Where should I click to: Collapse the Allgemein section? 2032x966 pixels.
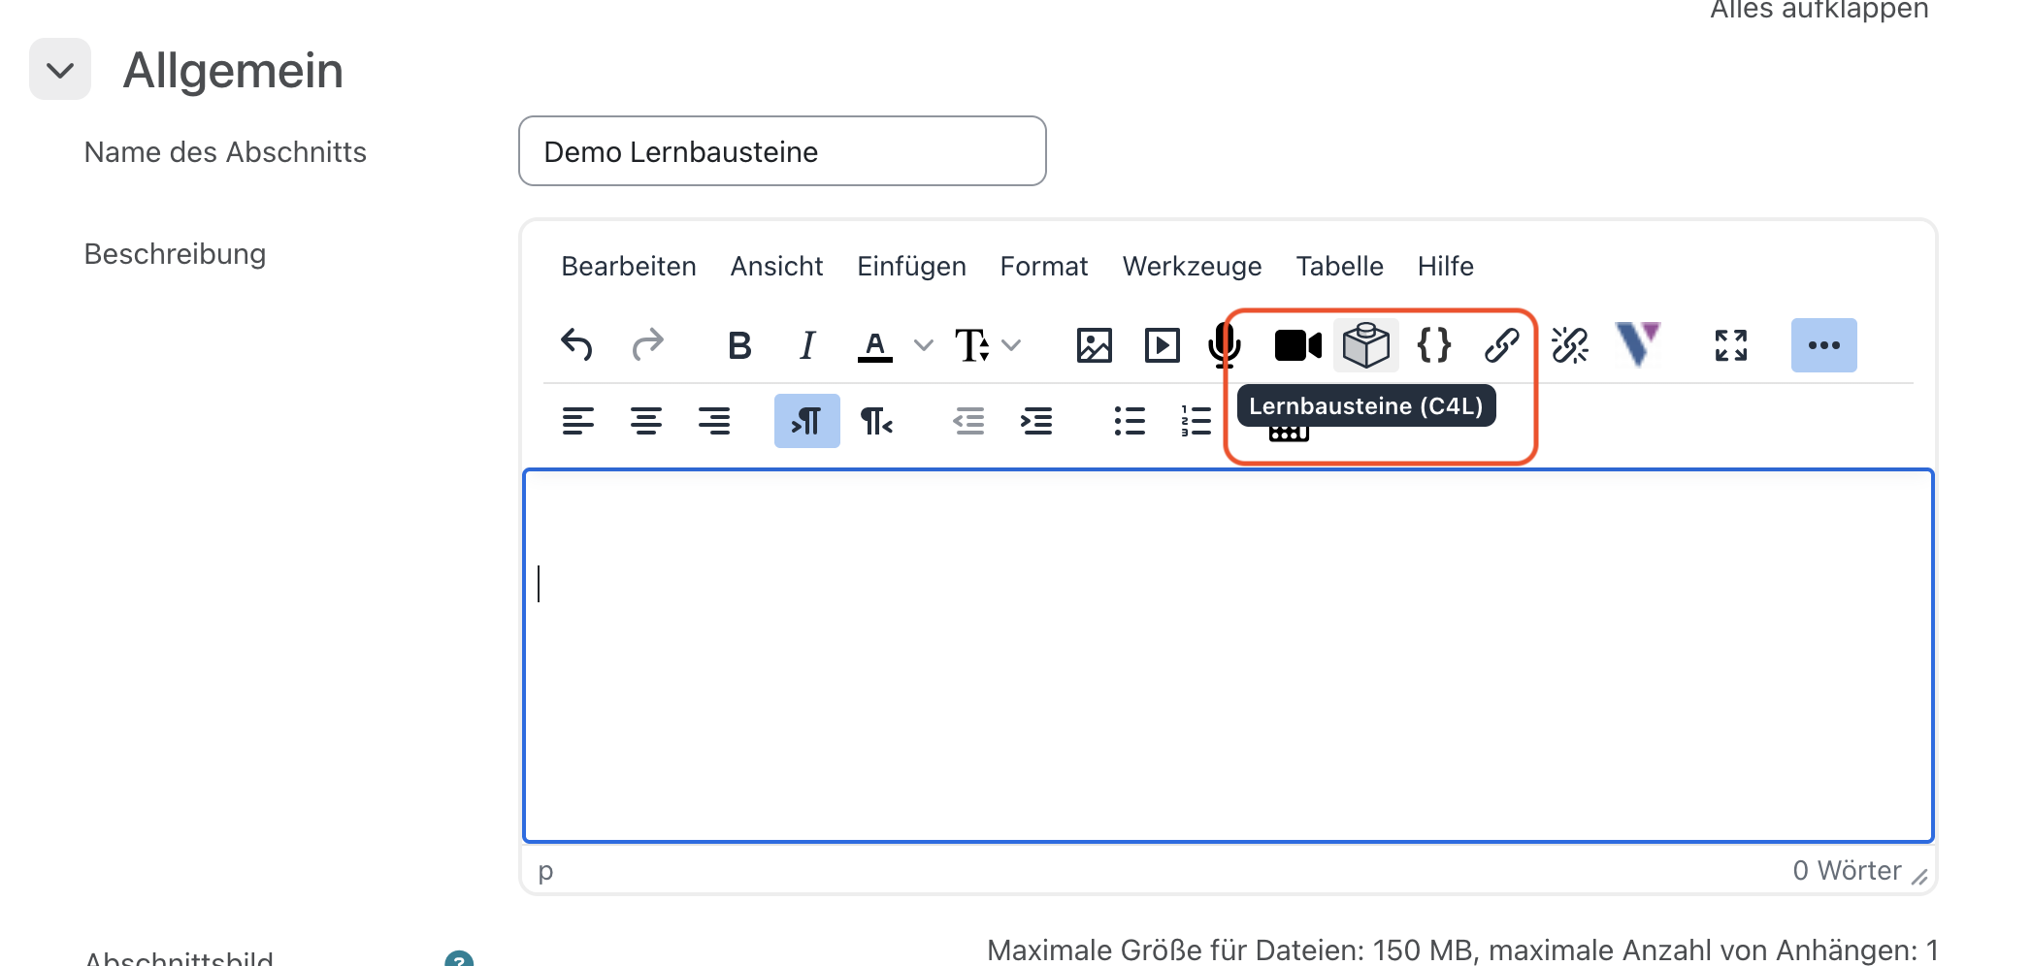coord(60,70)
